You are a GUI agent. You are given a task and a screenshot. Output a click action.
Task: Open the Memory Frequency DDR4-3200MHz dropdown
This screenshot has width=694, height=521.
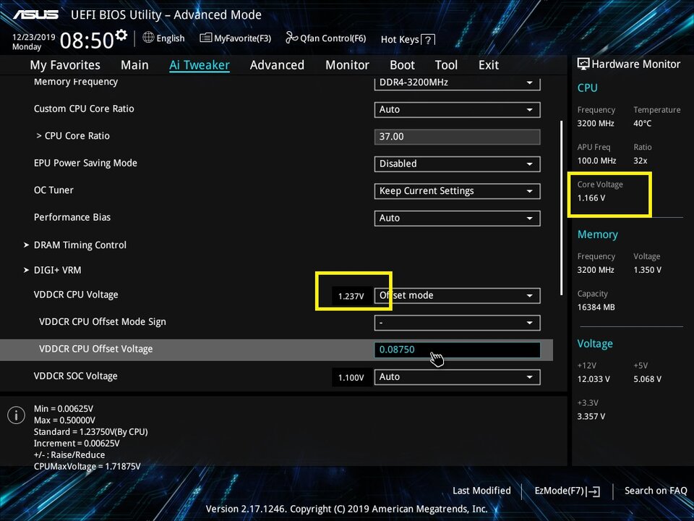click(x=457, y=82)
